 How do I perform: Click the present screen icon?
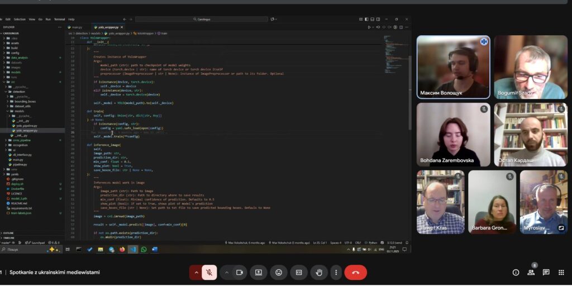pos(259,273)
